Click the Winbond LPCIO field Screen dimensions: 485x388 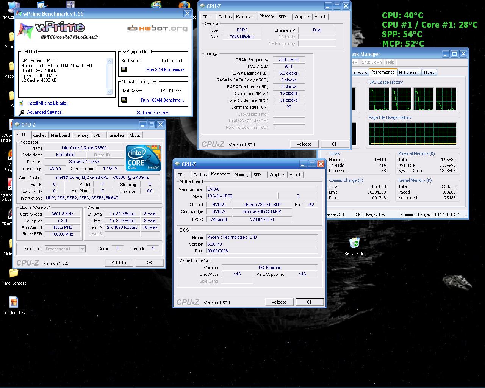(x=219, y=219)
